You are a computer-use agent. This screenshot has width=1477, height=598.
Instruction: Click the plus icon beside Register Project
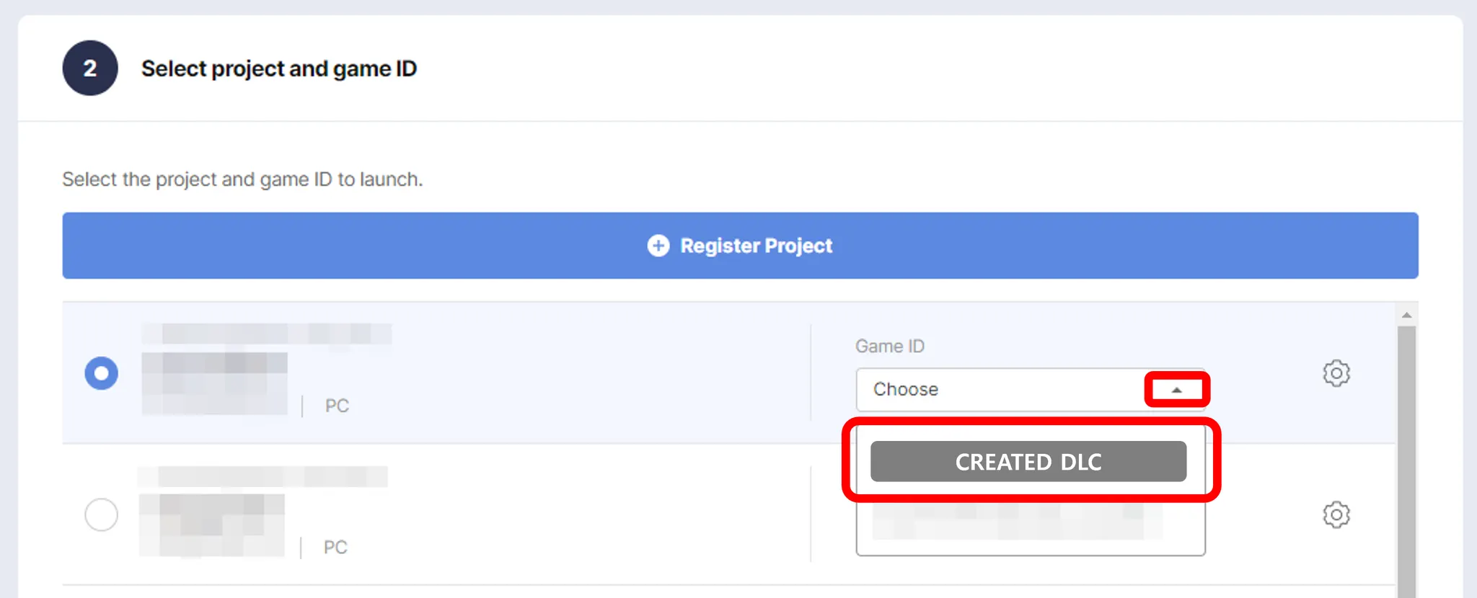(x=658, y=246)
